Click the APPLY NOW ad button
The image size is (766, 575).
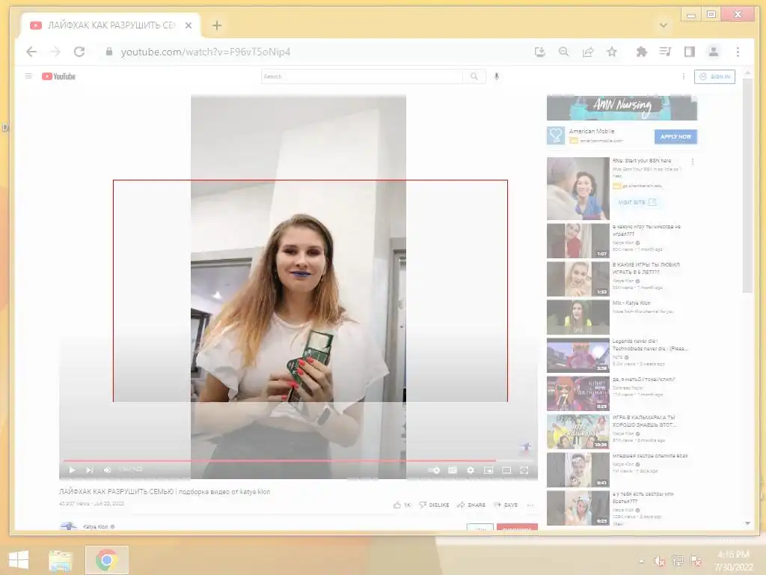tap(675, 137)
